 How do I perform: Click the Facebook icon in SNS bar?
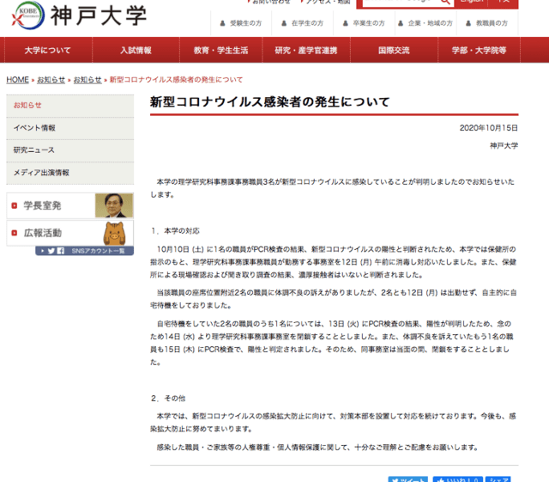(61, 251)
